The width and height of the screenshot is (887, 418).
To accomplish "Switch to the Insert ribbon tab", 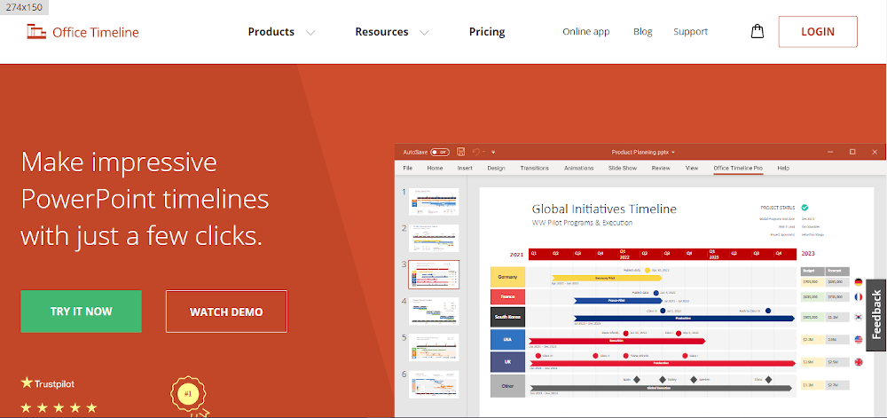I will tap(465, 168).
